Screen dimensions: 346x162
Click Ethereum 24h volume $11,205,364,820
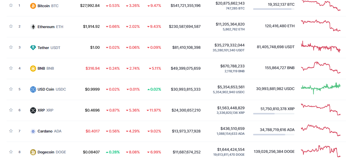click(230, 24)
